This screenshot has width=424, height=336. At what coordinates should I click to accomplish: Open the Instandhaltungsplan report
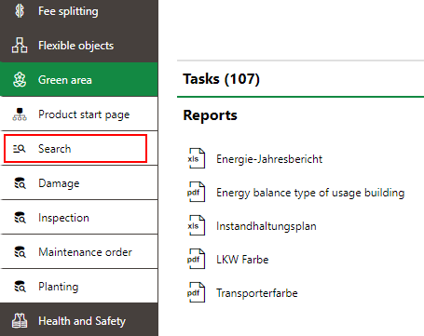pyautogui.click(x=267, y=226)
